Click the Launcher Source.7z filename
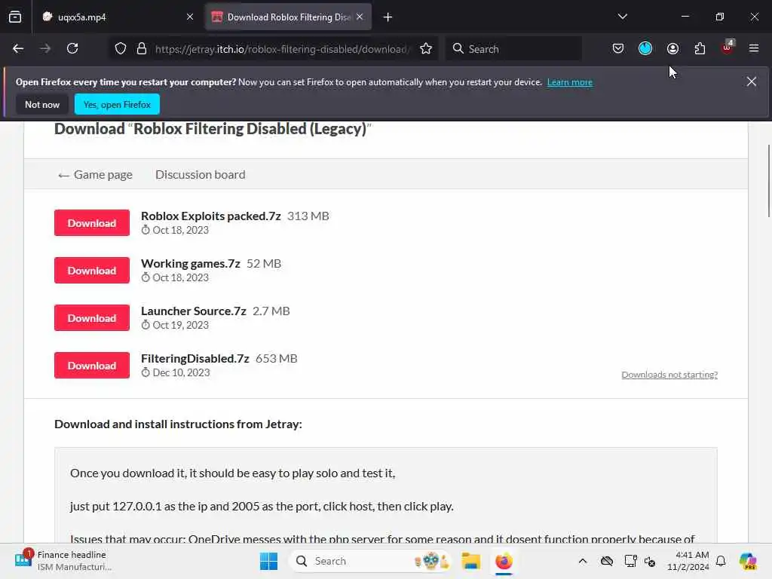 pyautogui.click(x=194, y=311)
